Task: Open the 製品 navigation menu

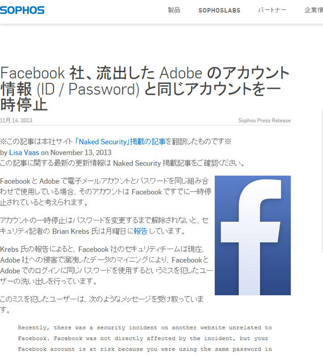Action: pyautogui.click(x=174, y=10)
